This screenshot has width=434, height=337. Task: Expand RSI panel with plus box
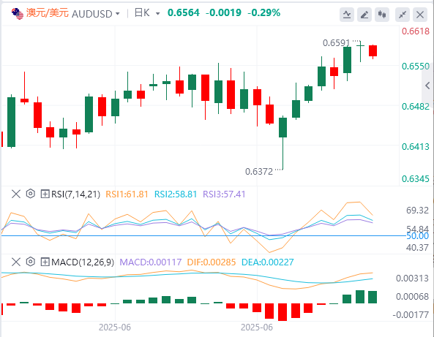[x=45, y=194]
